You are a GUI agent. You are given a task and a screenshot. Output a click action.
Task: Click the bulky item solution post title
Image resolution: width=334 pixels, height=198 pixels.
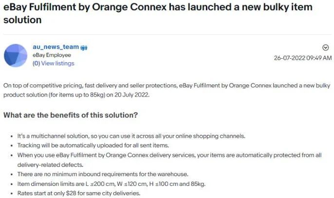pos(158,14)
